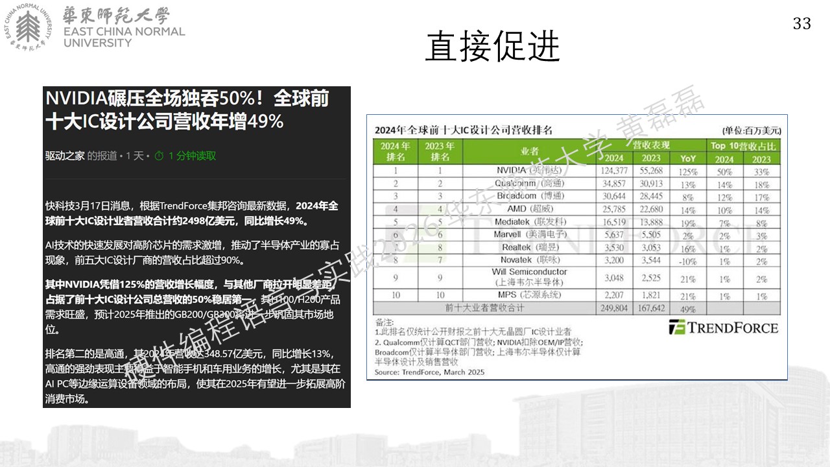830x467 pixels.
Task: Select the slide title 直接促进
Action: [493, 46]
